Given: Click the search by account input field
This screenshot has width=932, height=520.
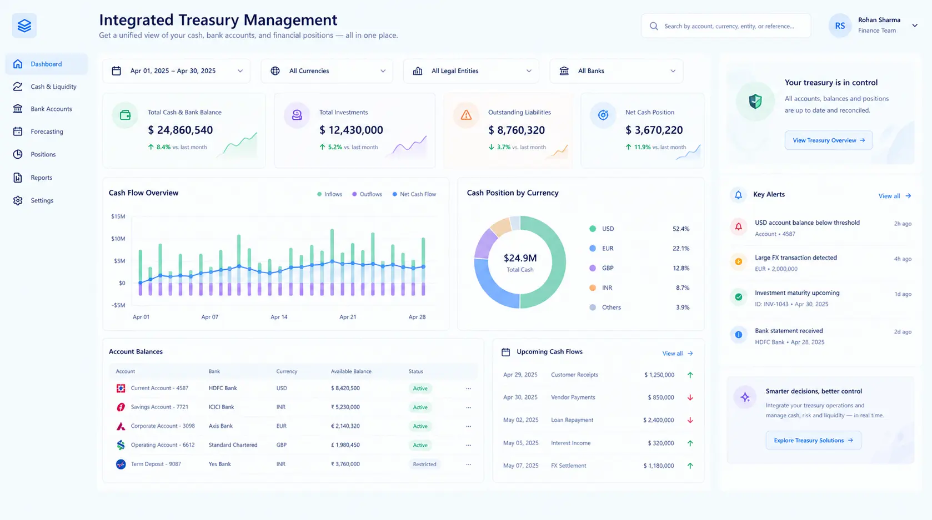Looking at the screenshot, I should 726,26.
